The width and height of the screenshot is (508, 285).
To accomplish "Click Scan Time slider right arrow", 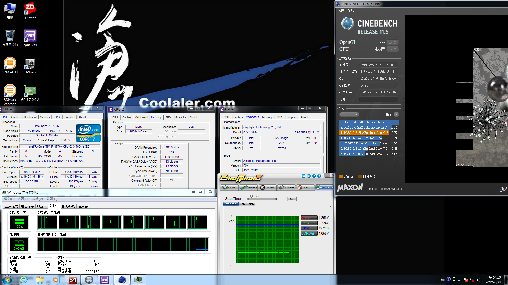I will point(277,199).
